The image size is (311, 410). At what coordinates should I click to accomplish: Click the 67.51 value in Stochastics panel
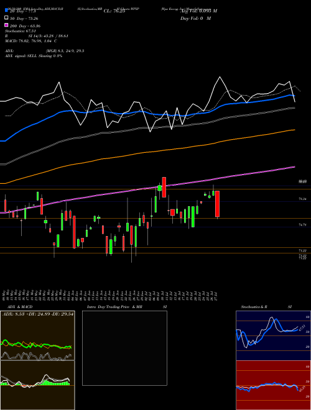point(302,327)
